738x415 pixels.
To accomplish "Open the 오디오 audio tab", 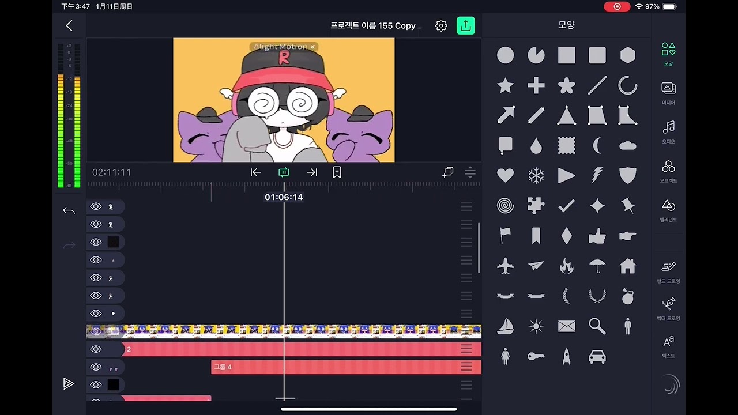I will tap(668, 132).
